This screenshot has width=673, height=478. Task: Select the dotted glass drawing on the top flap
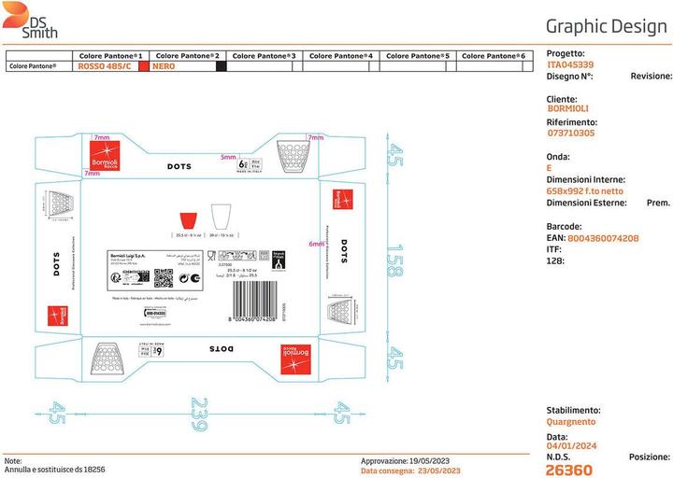(294, 156)
